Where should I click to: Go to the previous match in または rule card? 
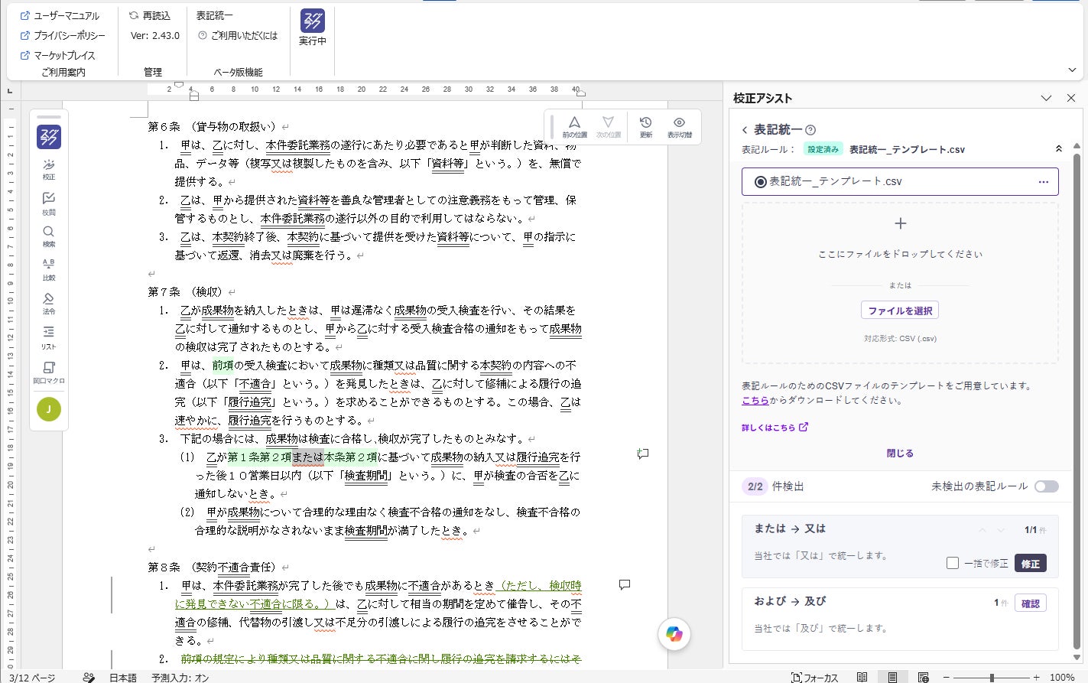click(982, 530)
